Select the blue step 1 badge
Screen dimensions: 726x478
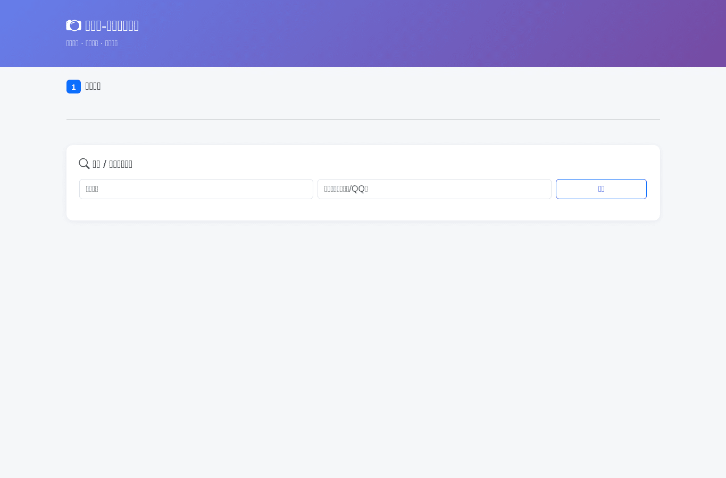coord(73,87)
